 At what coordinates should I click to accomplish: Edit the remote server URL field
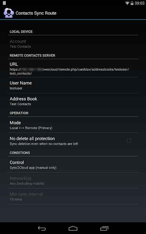tap(73, 68)
